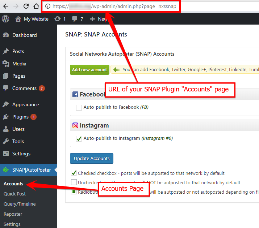Open Query/Timeline submenu item
The height and width of the screenshot is (228, 259).
click(x=20, y=204)
